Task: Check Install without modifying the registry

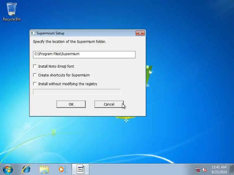Action: pos(35,84)
